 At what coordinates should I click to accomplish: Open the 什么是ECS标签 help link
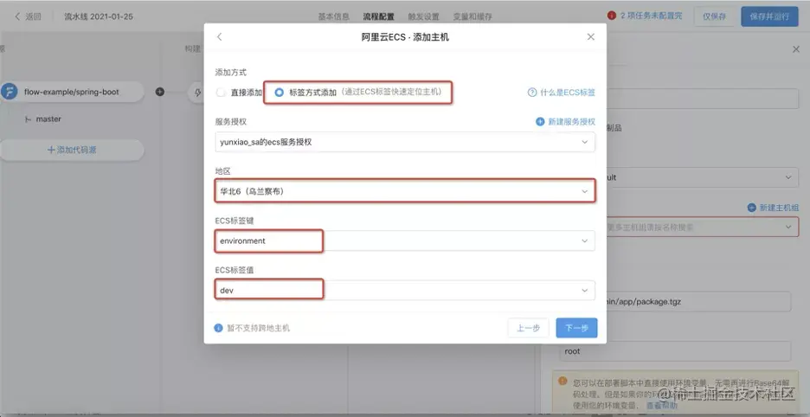click(568, 93)
